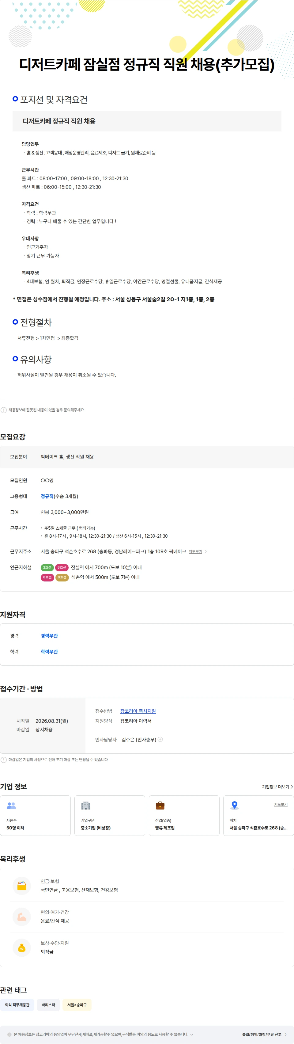This screenshot has width=294, height=1044.
Task: Click 기업구분 building icon
Action: [x=85, y=806]
